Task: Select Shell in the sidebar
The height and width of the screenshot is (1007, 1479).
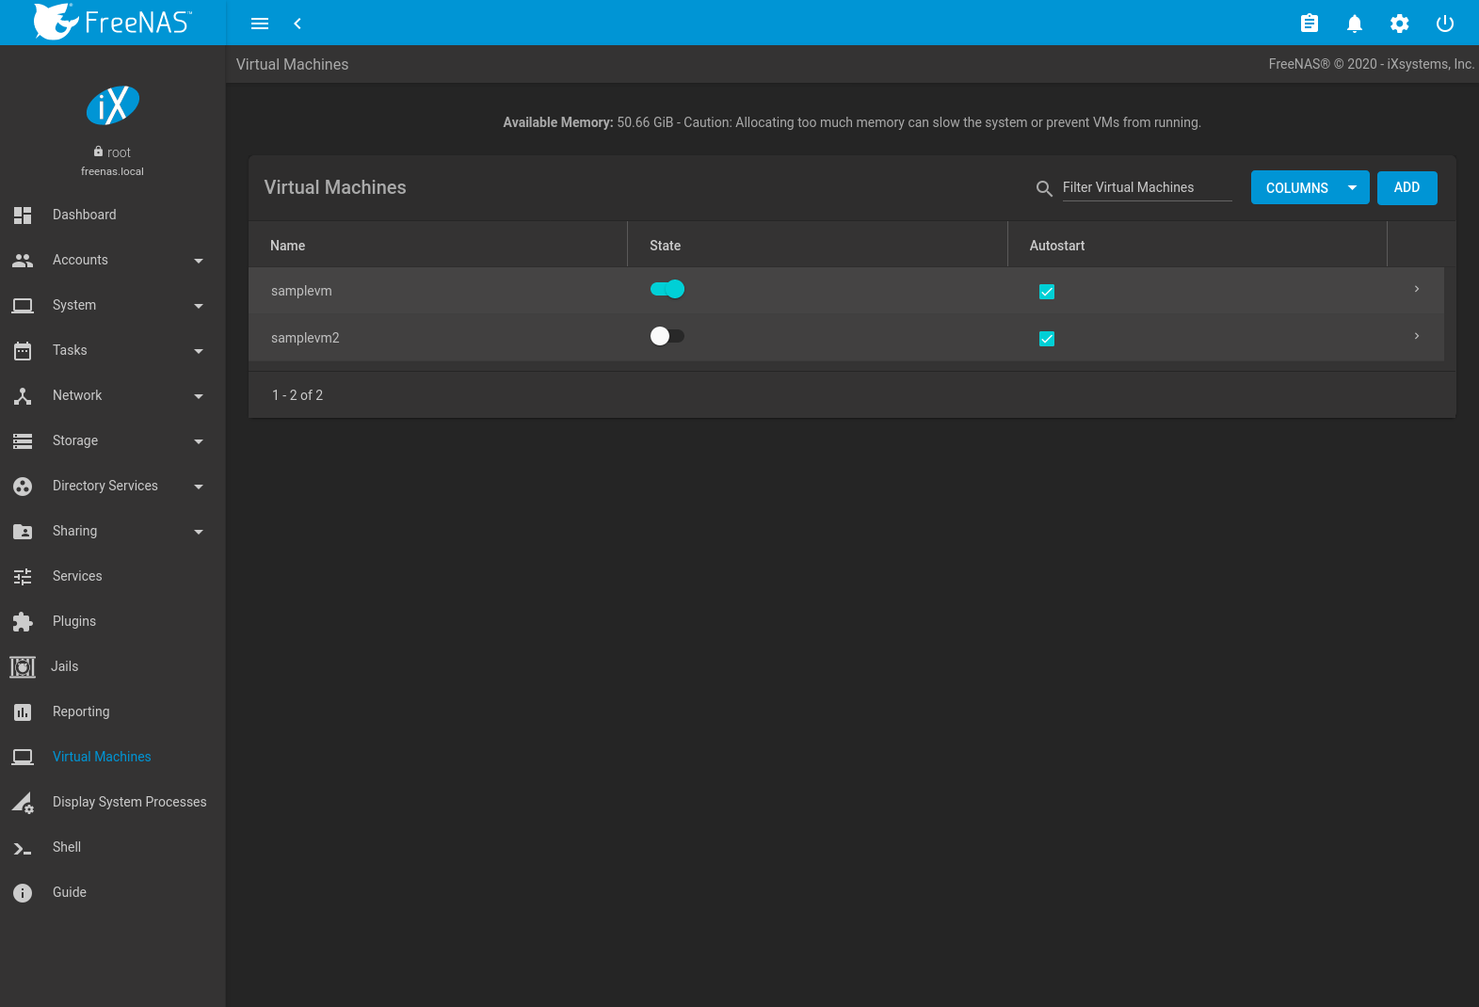Action: click(x=67, y=847)
